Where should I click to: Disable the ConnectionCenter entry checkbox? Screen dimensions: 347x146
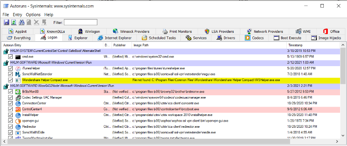click(10, 103)
